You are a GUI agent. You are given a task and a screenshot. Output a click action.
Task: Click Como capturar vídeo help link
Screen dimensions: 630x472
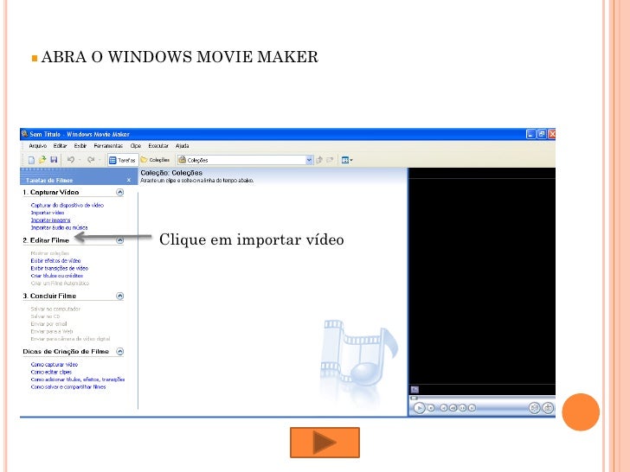(x=55, y=365)
